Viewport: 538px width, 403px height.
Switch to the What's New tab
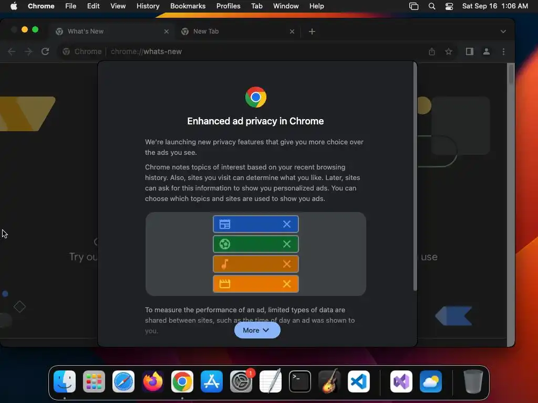112,31
